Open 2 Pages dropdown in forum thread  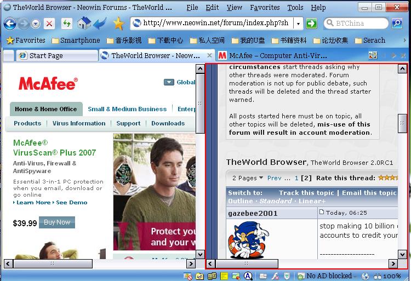click(248, 178)
